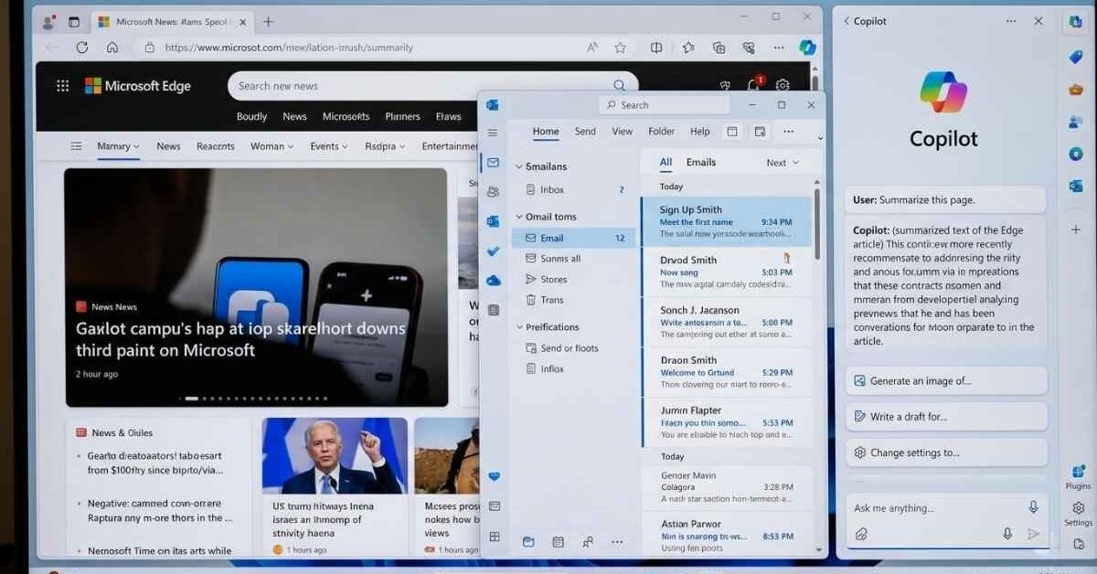1097x574 pixels.
Task: Open the politician news card thumbnail
Action: click(x=335, y=455)
